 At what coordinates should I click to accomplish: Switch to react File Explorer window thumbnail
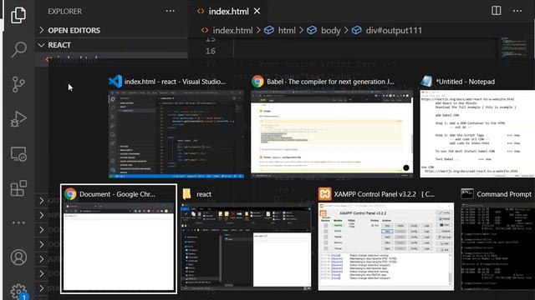(246, 247)
